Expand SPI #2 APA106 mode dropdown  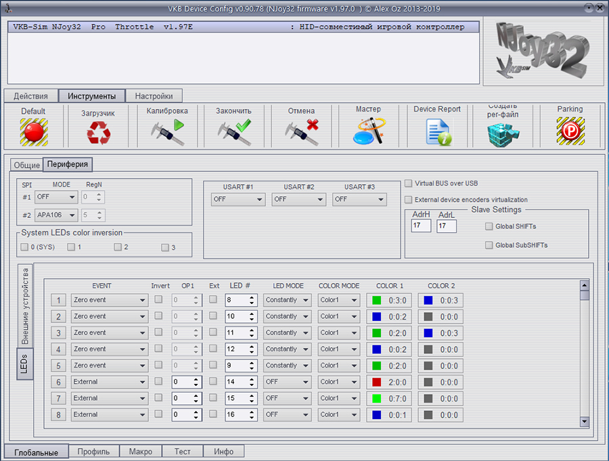point(56,216)
